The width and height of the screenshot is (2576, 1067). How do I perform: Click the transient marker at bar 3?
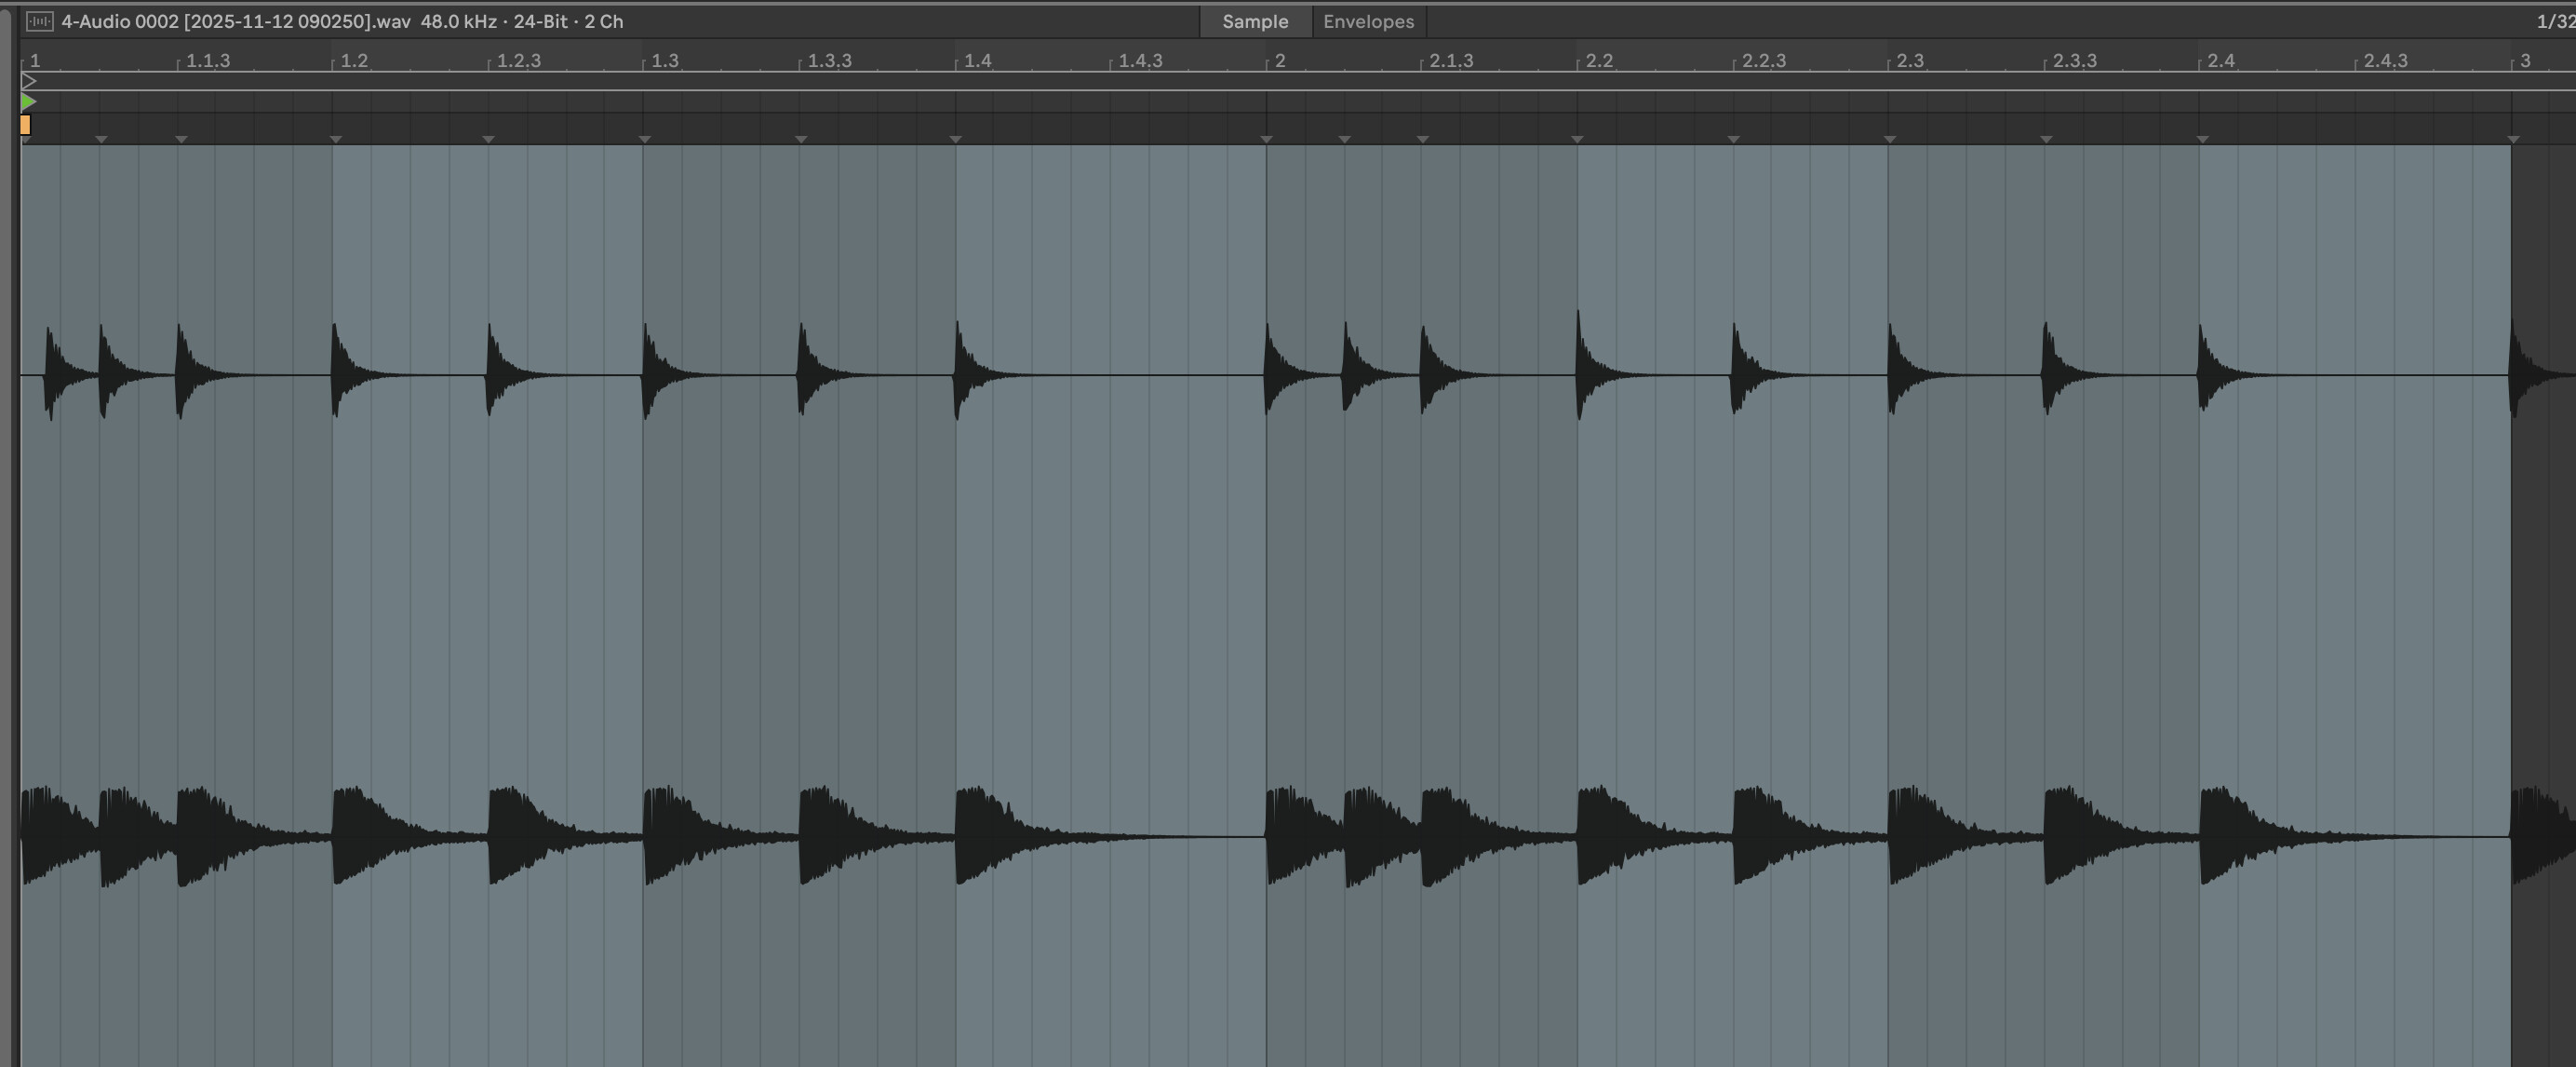pos(2513,139)
